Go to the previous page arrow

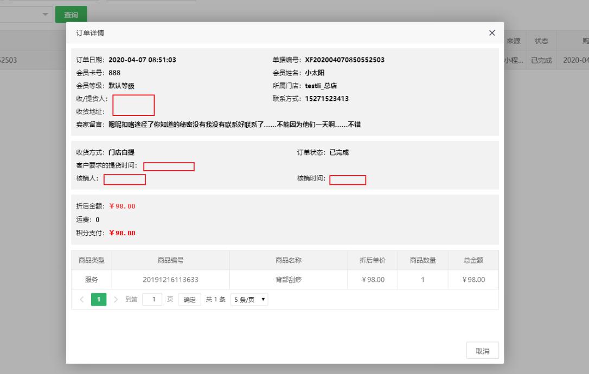click(x=82, y=299)
